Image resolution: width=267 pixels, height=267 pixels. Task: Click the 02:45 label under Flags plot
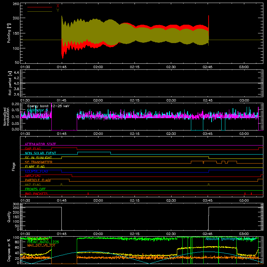[x=207, y=201]
